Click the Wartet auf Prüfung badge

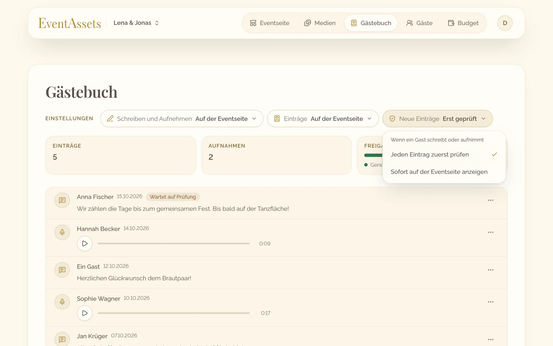click(x=173, y=197)
